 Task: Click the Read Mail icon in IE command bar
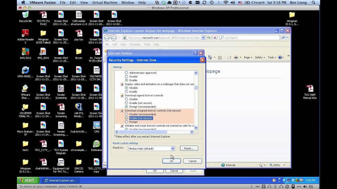click(x=229, y=57)
